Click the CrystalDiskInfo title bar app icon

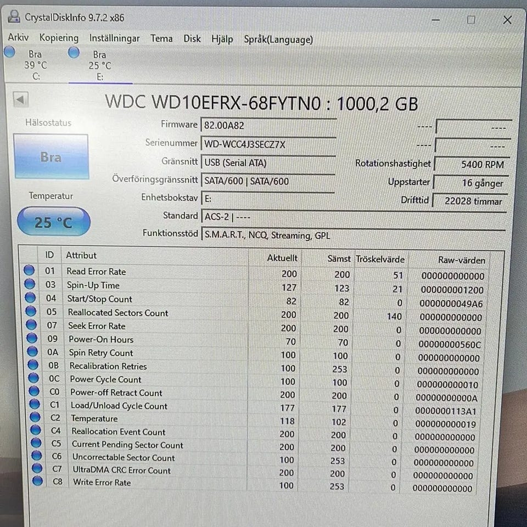(13, 16)
